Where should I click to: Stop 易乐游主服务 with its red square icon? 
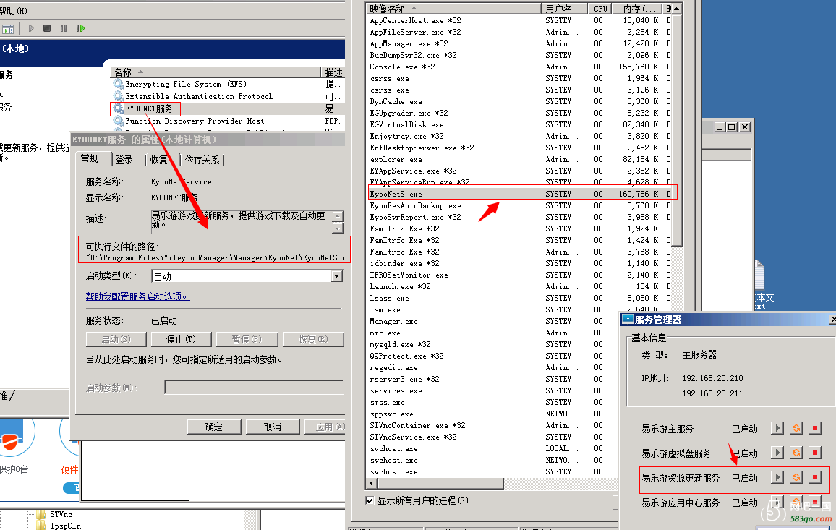click(x=815, y=428)
